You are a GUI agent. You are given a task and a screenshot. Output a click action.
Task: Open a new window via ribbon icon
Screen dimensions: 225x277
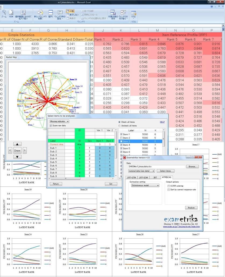tap(40, 13)
